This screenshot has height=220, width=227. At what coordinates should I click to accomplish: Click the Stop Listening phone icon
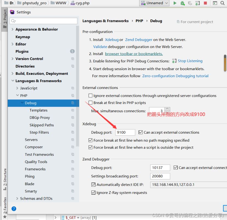174,61
